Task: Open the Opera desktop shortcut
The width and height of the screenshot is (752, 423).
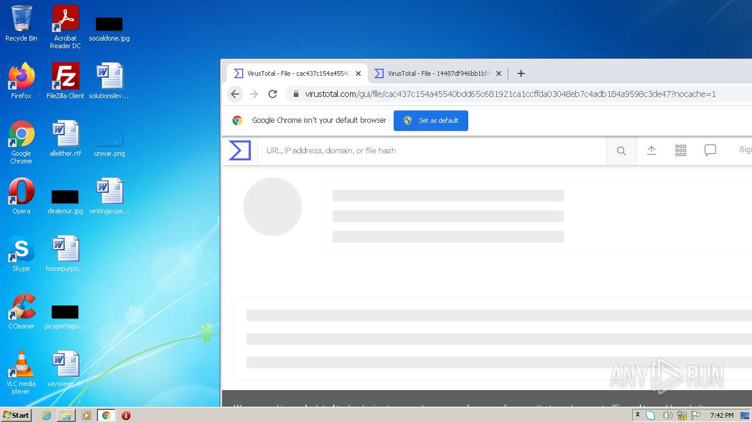Action: [21, 196]
